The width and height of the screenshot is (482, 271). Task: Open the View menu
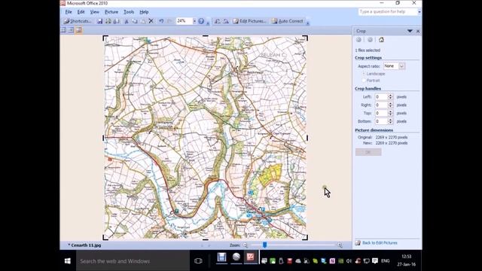pos(94,12)
